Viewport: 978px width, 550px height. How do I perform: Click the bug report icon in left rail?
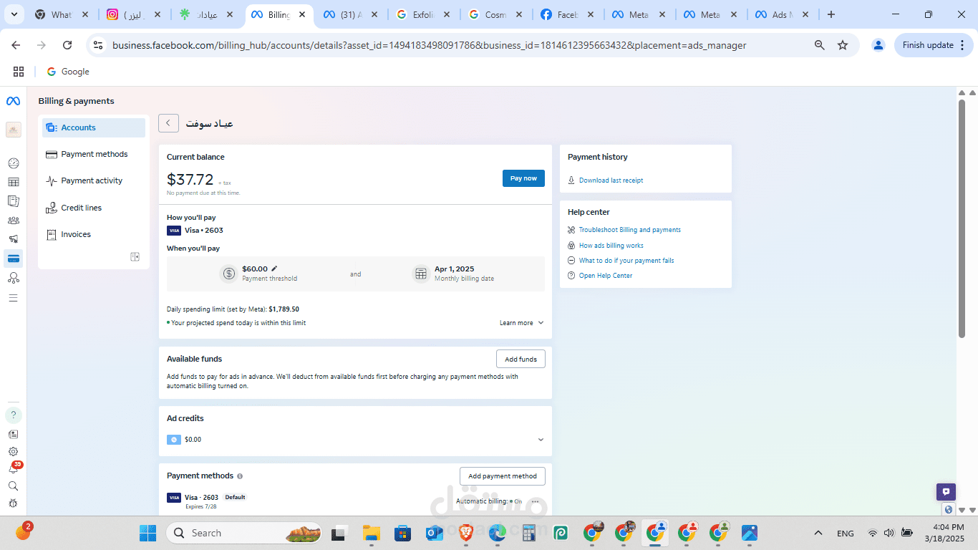pyautogui.click(x=13, y=503)
